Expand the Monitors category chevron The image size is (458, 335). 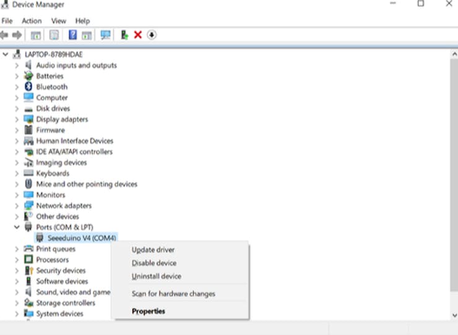pyautogui.click(x=17, y=195)
